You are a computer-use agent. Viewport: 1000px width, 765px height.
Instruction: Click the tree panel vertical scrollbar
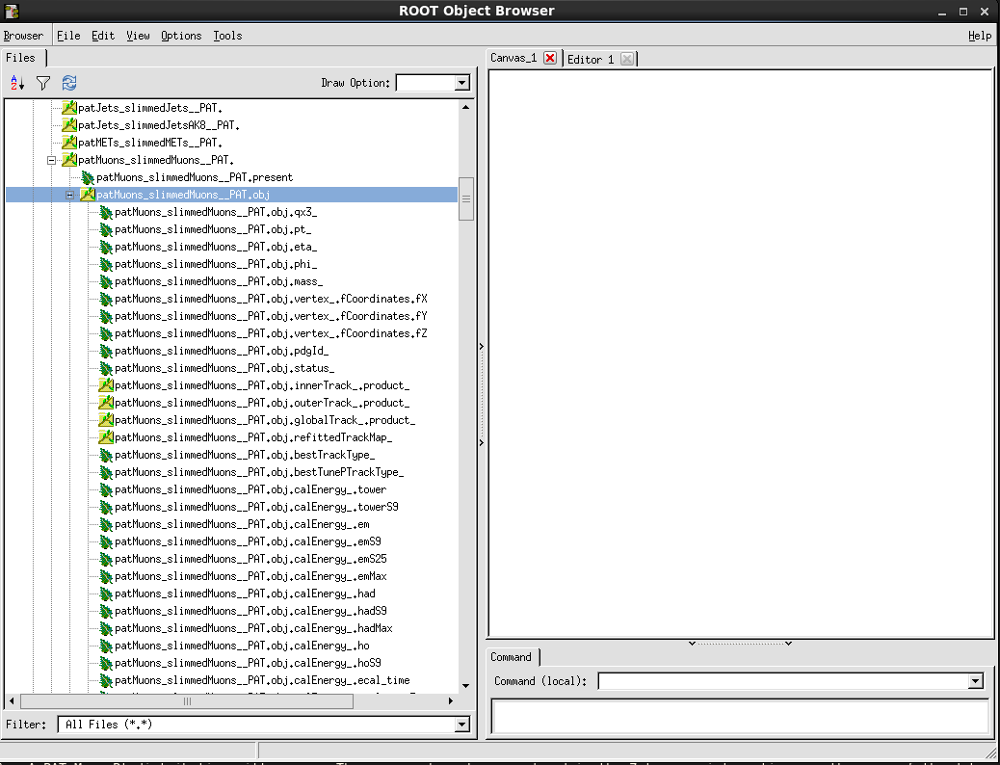tap(467, 198)
